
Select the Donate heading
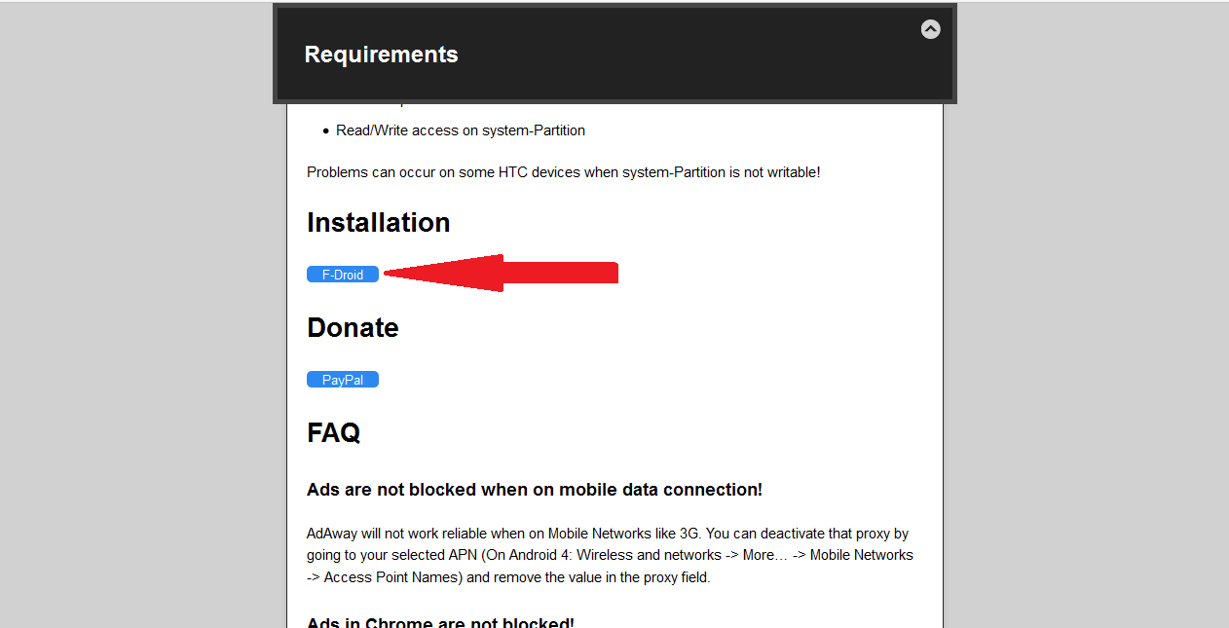pos(353,328)
